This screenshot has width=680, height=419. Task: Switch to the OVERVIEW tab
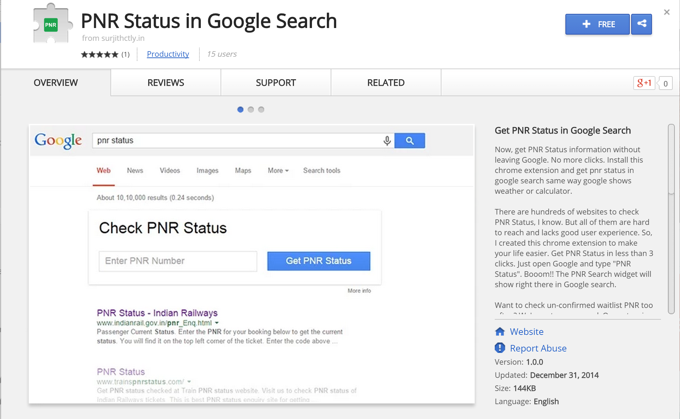click(x=56, y=83)
